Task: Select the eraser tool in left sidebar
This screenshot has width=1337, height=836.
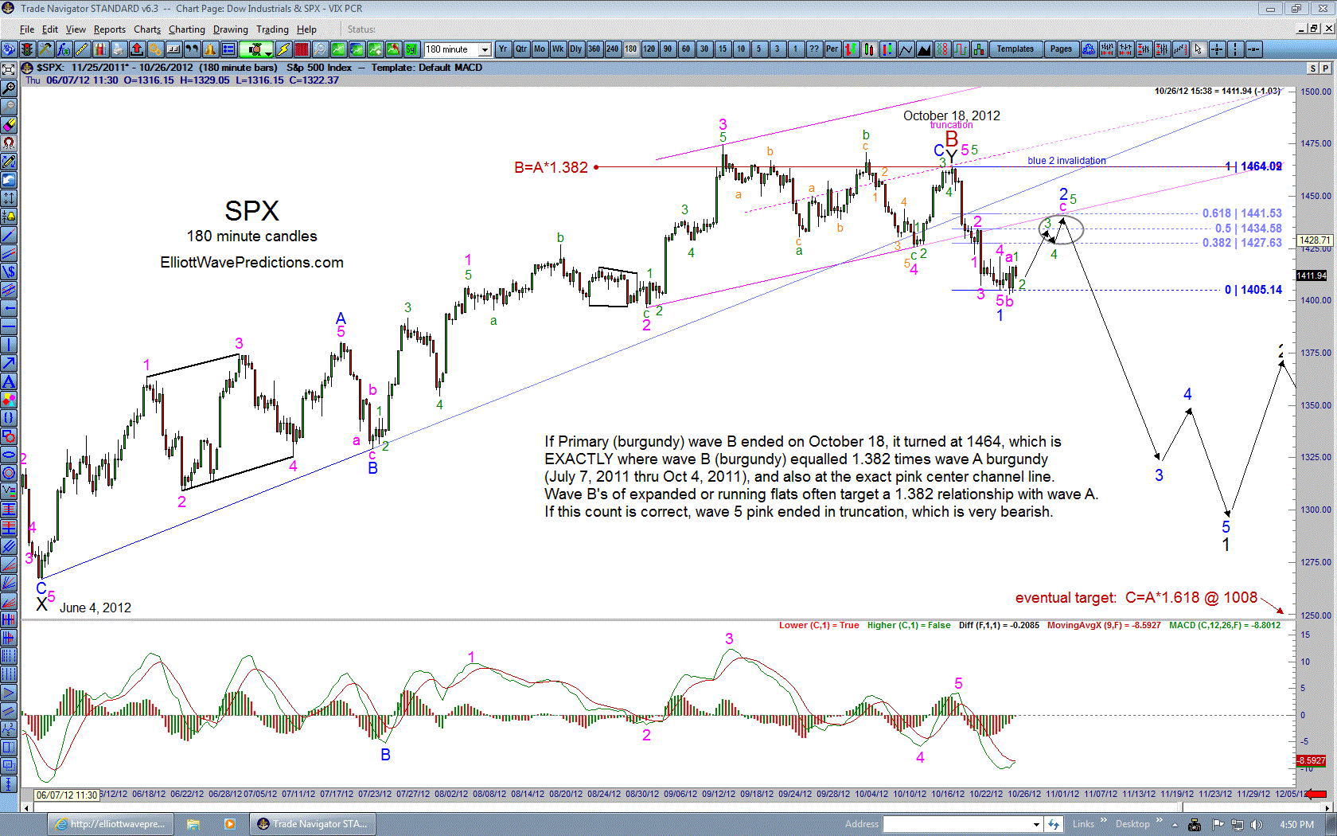Action: click(9, 125)
